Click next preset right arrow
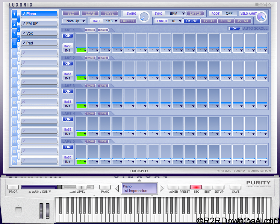 tap(161, 188)
